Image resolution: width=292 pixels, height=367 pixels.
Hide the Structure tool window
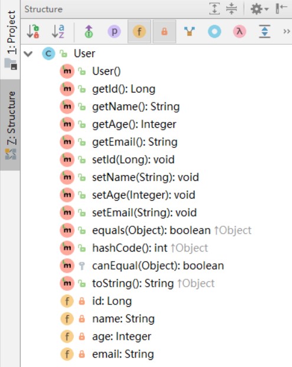281,9
